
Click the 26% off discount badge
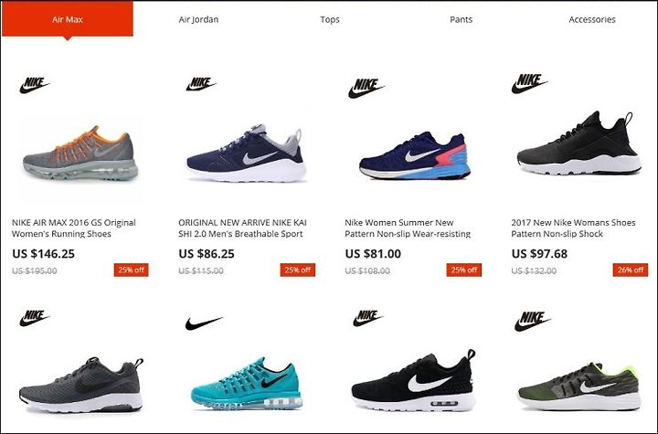[x=631, y=270]
